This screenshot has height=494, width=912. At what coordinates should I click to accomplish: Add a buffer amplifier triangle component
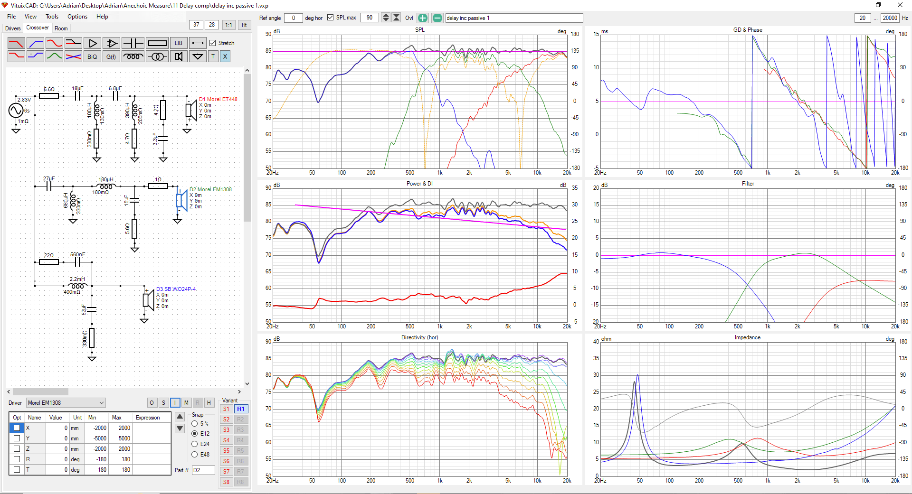point(93,43)
